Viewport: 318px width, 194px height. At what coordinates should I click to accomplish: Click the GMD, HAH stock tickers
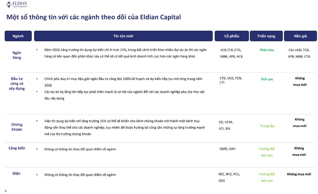pos(228,149)
